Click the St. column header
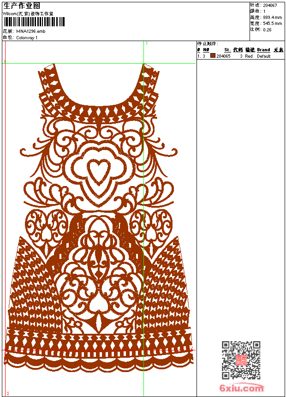Image resolution: width=286 pixels, height=397 pixels. [227, 50]
